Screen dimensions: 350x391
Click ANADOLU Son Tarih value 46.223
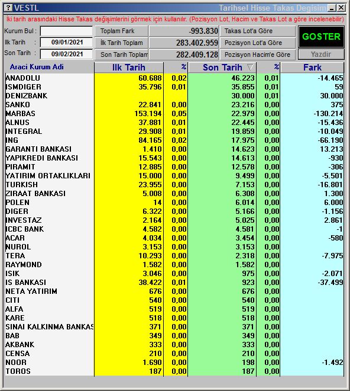click(243, 78)
